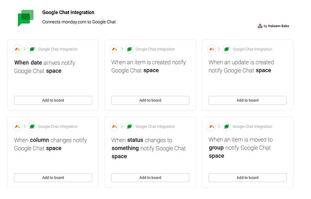Image resolution: width=311 pixels, height=199 pixels.
Task: Add the date arrives recipe to board
Action: pos(53,100)
